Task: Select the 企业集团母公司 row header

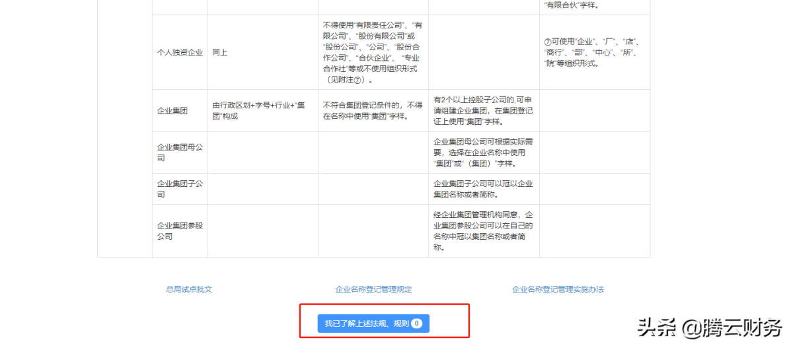Action: click(180, 153)
